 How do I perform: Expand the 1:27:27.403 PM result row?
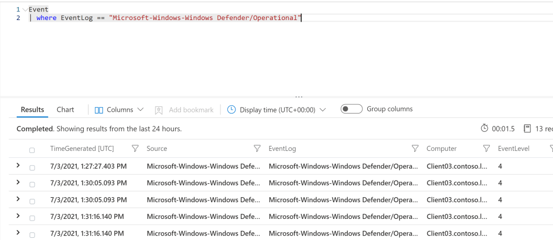18,165
